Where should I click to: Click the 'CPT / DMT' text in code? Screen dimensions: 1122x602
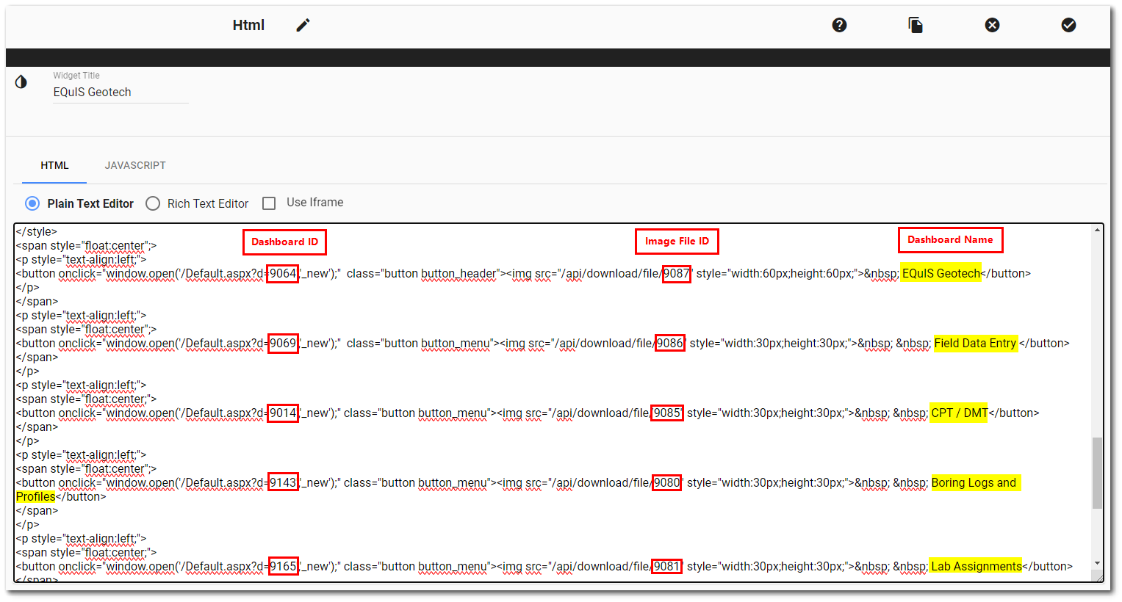pos(960,413)
